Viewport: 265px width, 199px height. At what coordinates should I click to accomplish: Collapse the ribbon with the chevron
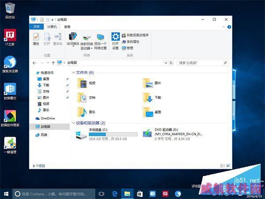point(223,27)
